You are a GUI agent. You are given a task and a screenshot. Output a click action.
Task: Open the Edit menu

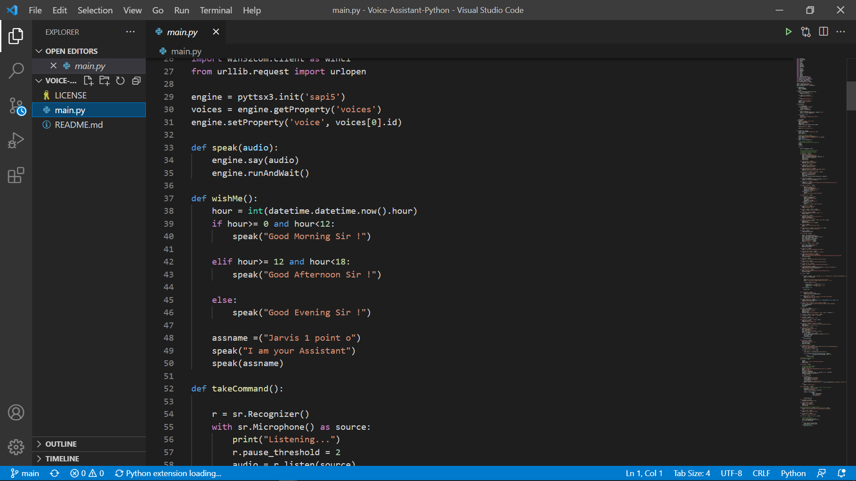click(60, 10)
